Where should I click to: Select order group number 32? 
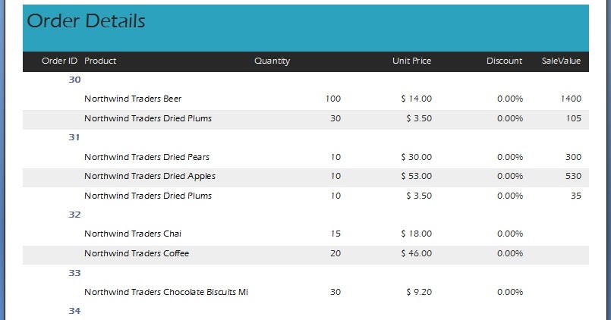tap(74, 215)
